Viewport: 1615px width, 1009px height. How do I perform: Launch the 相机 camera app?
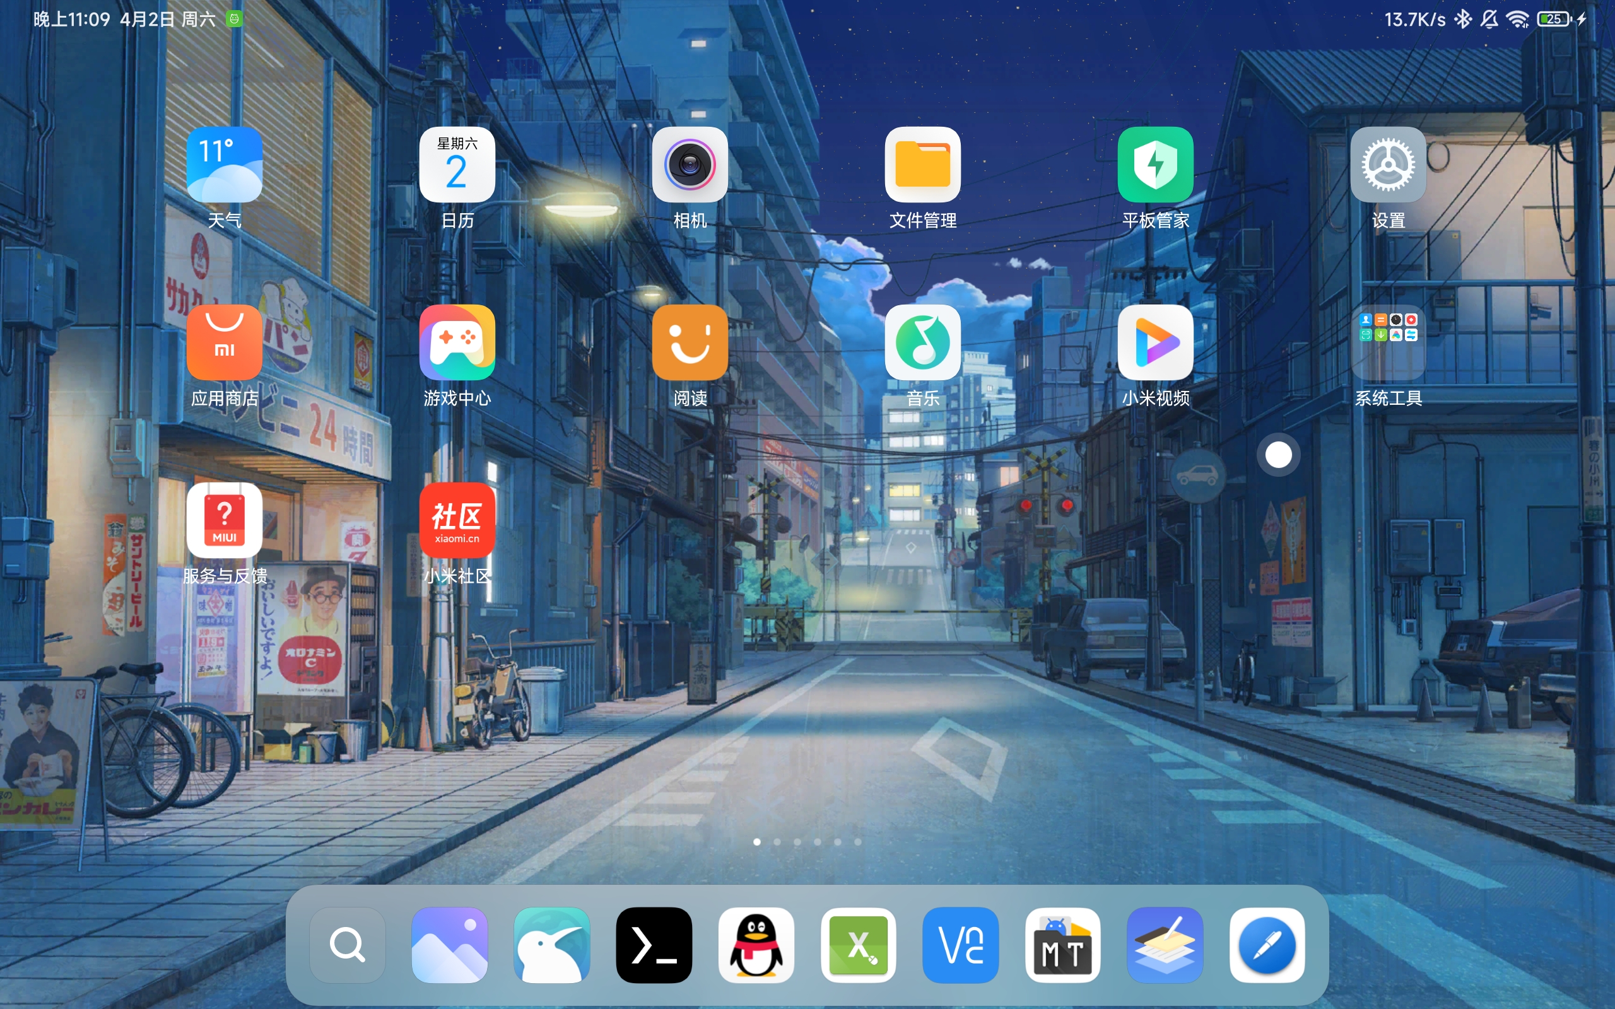690,164
